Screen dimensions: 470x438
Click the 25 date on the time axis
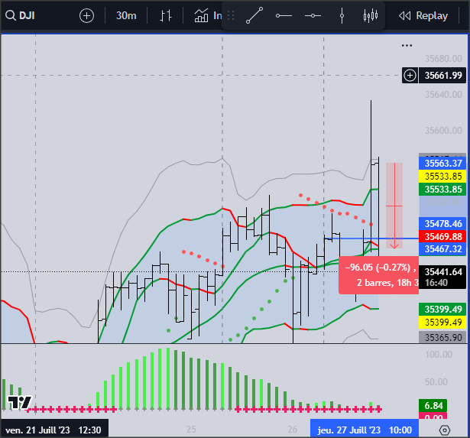191,430
